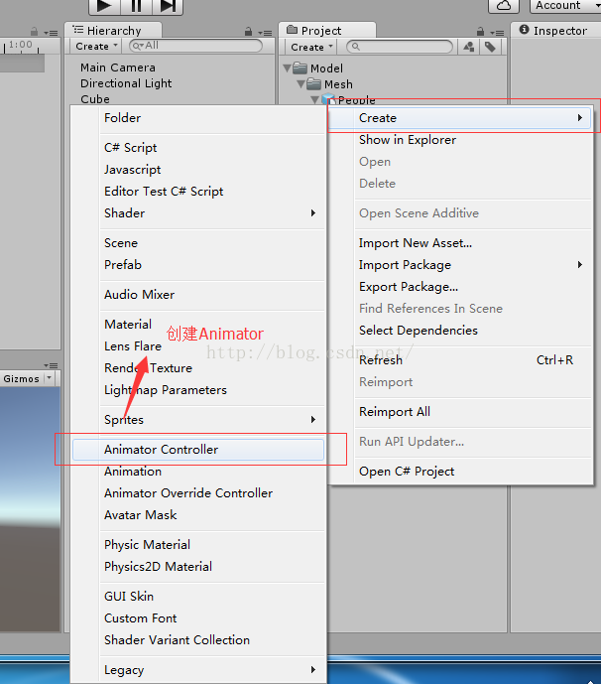Open the Cloud services button
The width and height of the screenshot is (601, 684).
504,6
